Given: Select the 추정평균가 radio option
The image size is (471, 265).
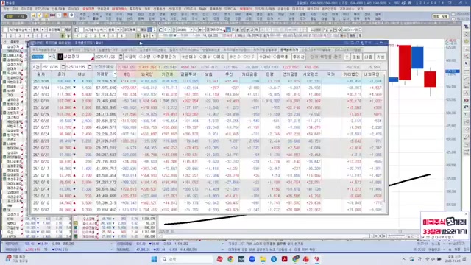Looking at the screenshot, I should tap(165, 57).
